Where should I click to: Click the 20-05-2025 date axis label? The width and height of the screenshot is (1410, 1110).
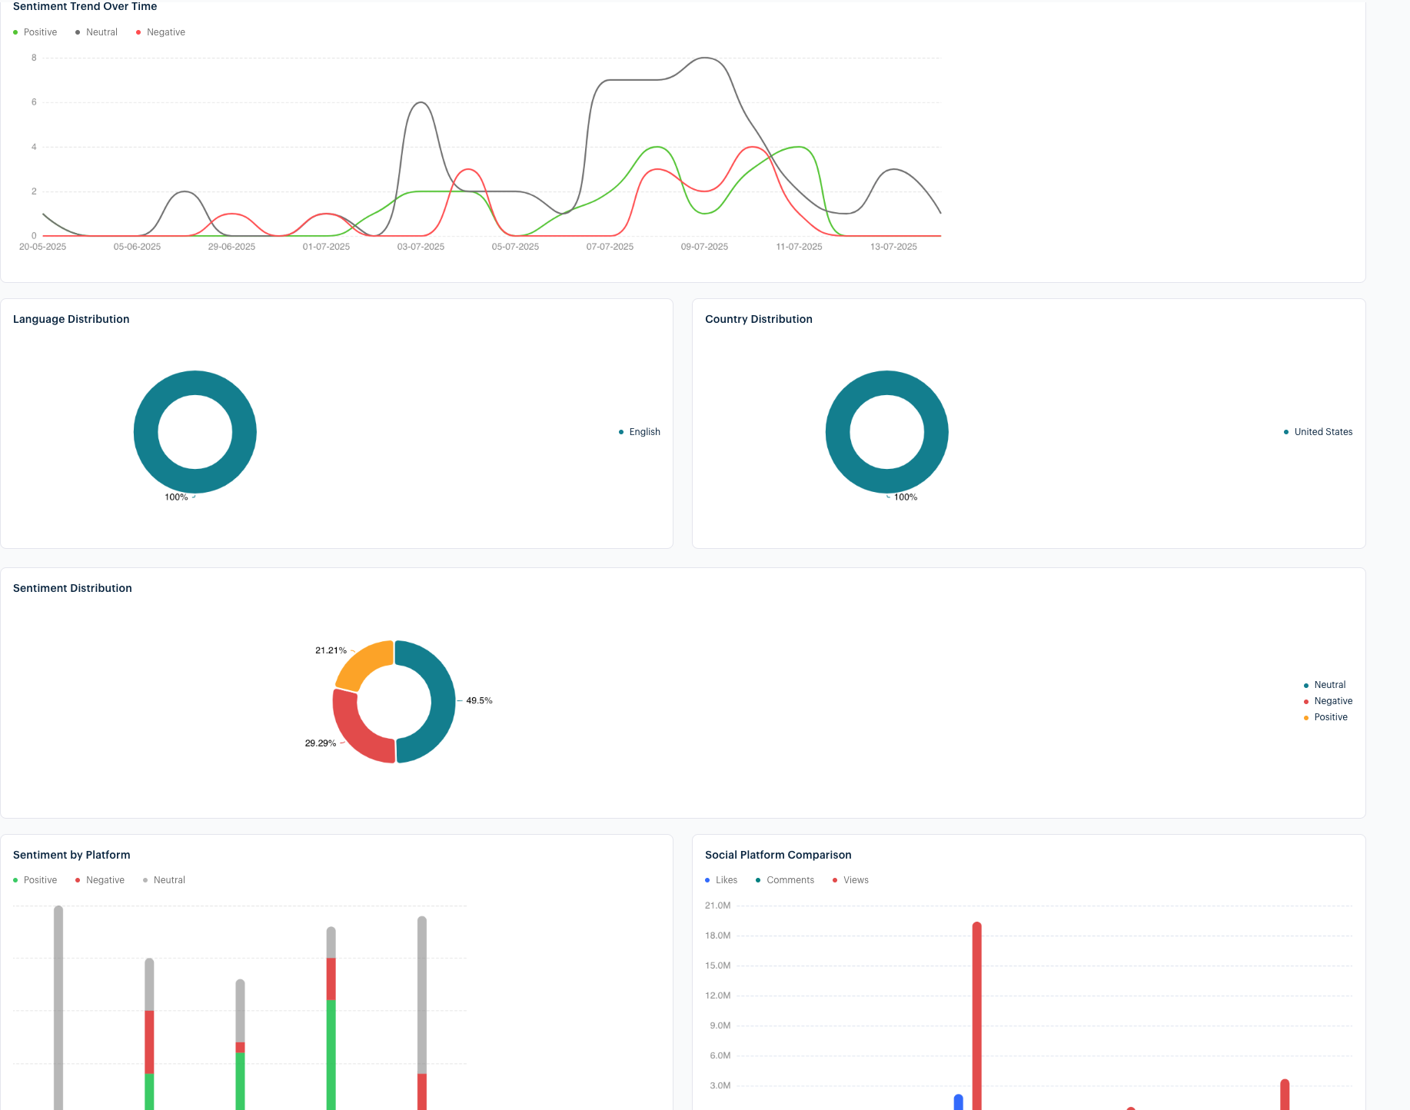(43, 247)
